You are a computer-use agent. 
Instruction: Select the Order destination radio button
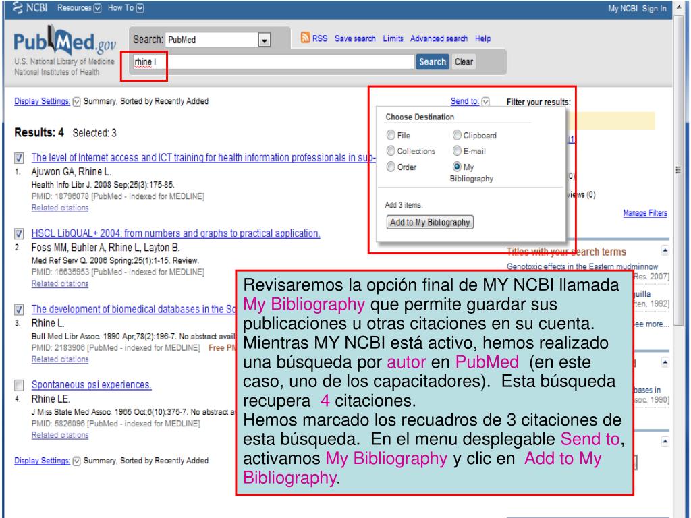click(391, 167)
